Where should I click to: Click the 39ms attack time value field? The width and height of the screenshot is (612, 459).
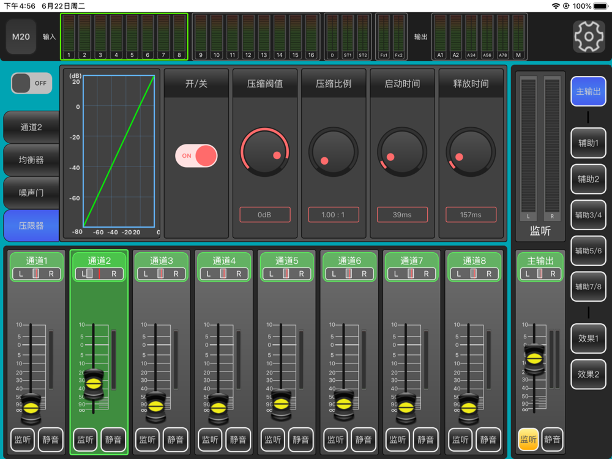tap(402, 215)
